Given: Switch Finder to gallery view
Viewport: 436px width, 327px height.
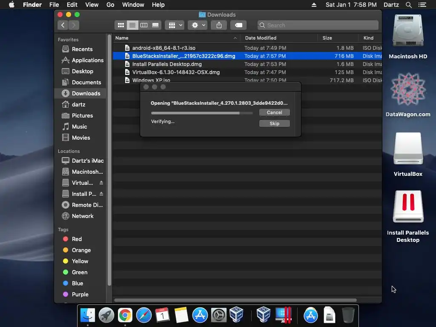Looking at the screenshot, I should (x=155, y=25).
